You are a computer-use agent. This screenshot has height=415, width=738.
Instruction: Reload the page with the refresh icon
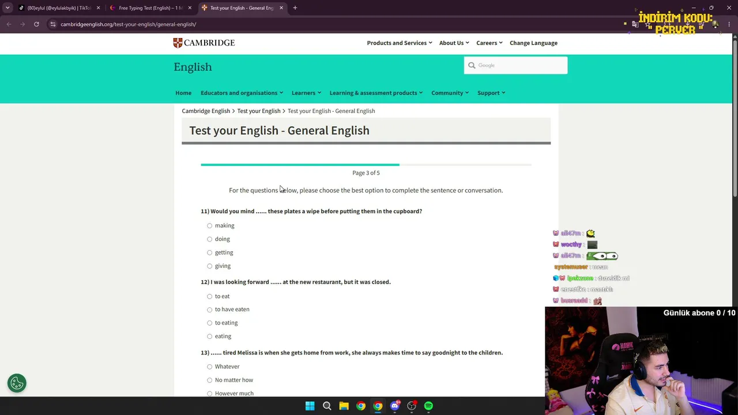36,24
